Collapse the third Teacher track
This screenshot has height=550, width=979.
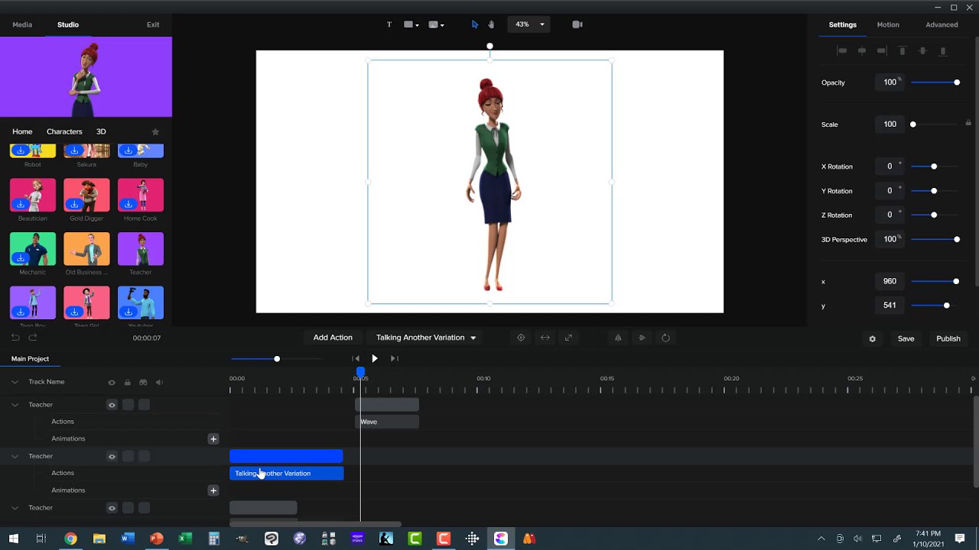[15, 508]
